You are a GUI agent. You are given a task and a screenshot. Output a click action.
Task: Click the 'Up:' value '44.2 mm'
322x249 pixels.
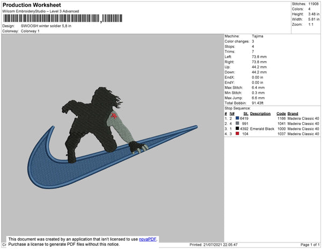259,67
